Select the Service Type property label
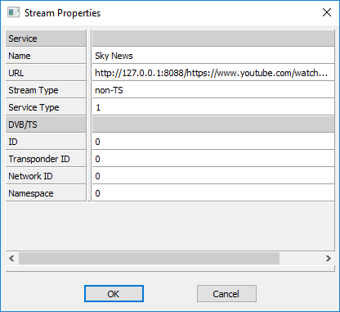Screen dimensions: 340x312 click(x=46, y=107)
